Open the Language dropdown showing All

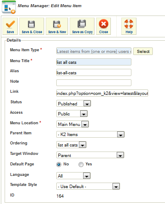[73, 176]
